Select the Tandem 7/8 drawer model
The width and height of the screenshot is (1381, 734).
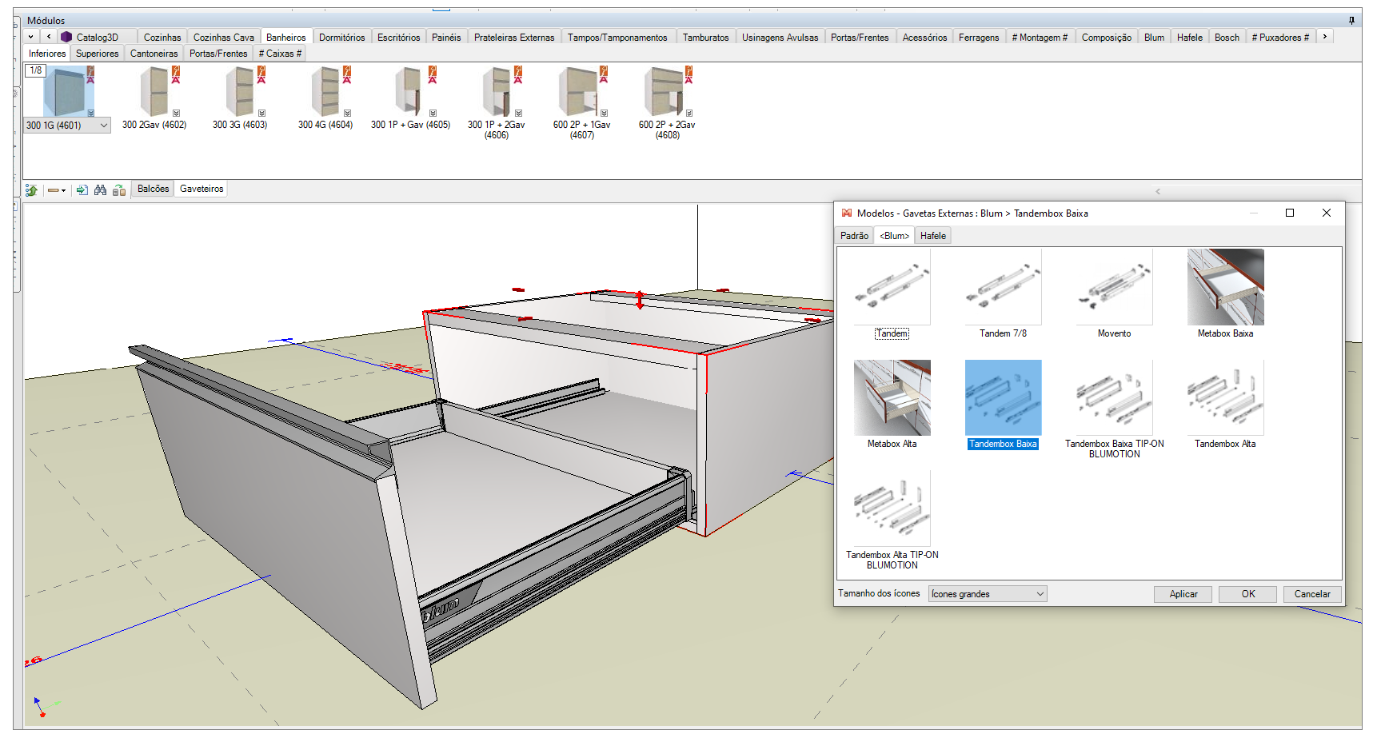click(x=1003, y=294)
